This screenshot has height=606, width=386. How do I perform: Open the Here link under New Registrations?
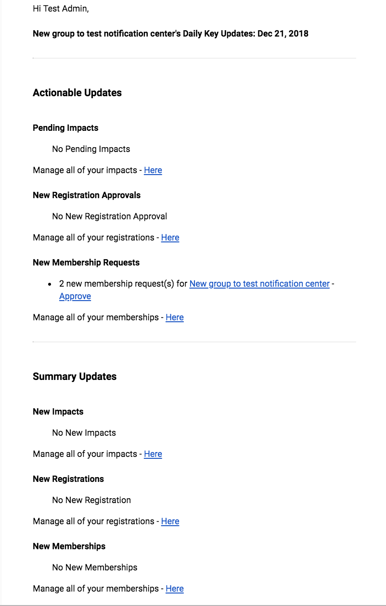pos(170,521)
